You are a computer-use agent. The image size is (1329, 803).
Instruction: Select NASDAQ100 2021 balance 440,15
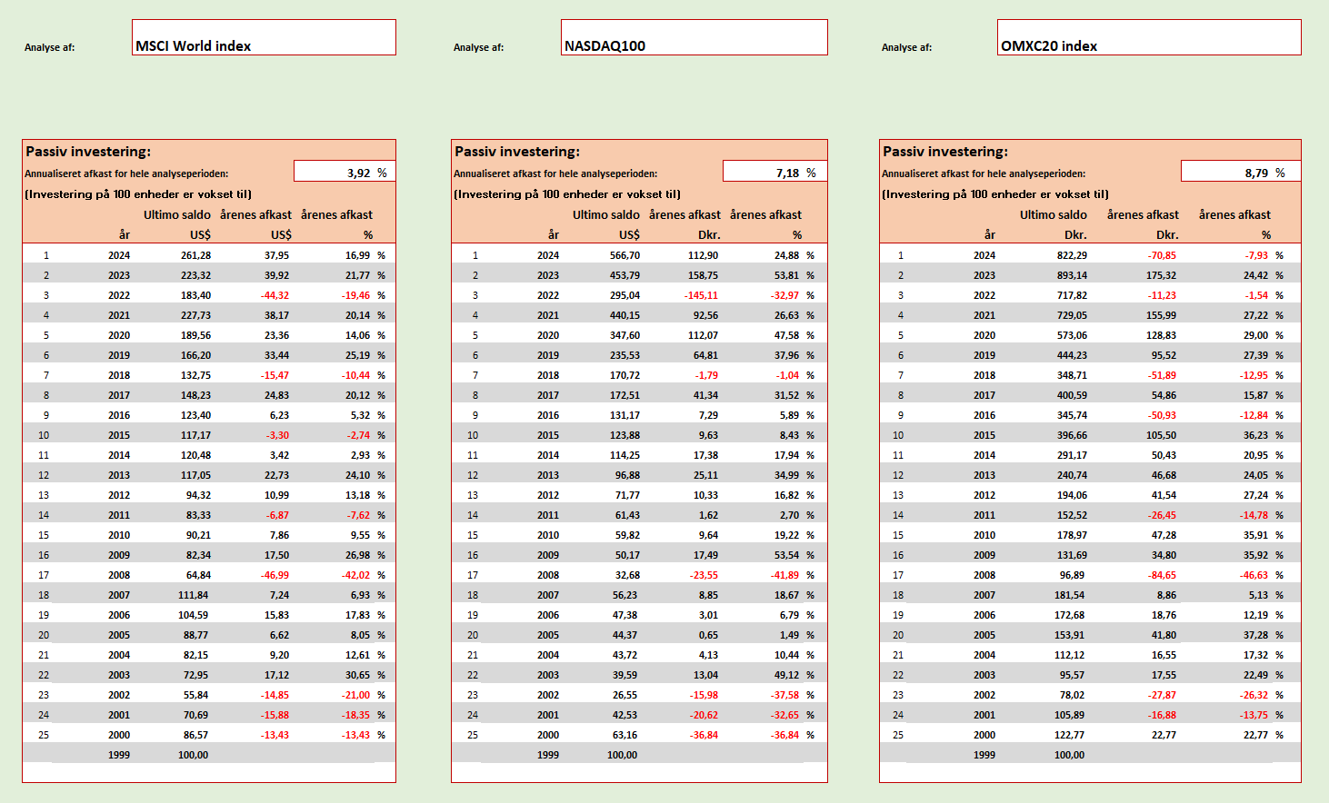tap(625, 315)
